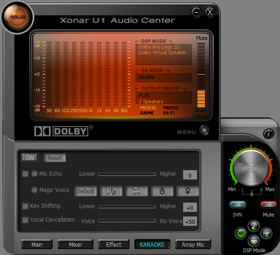
Task: Toggle the SVN smart volume button
Action: [238, 204]
